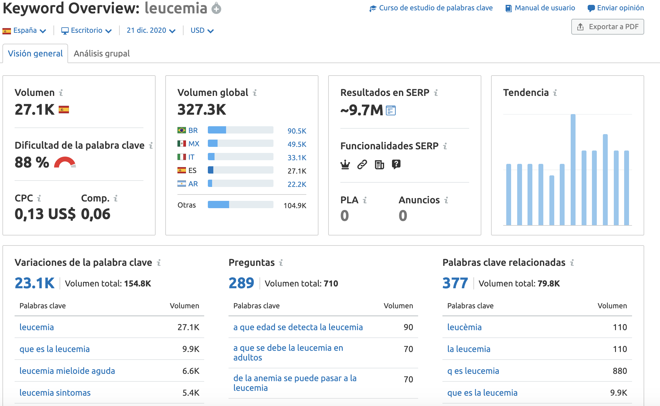Click the info icon next to Anuncios
The image size is (660, 406).
point(446,200)
